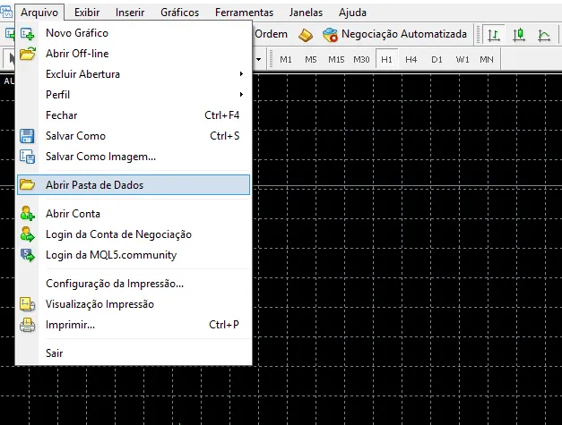562x425 pixels.
Task: Open the toolbar dropdown arrow beside M1
Action: click(x=259, y=59)
